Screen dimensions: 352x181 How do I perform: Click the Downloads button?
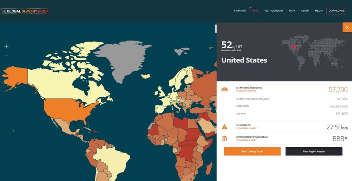click(337, 11)
